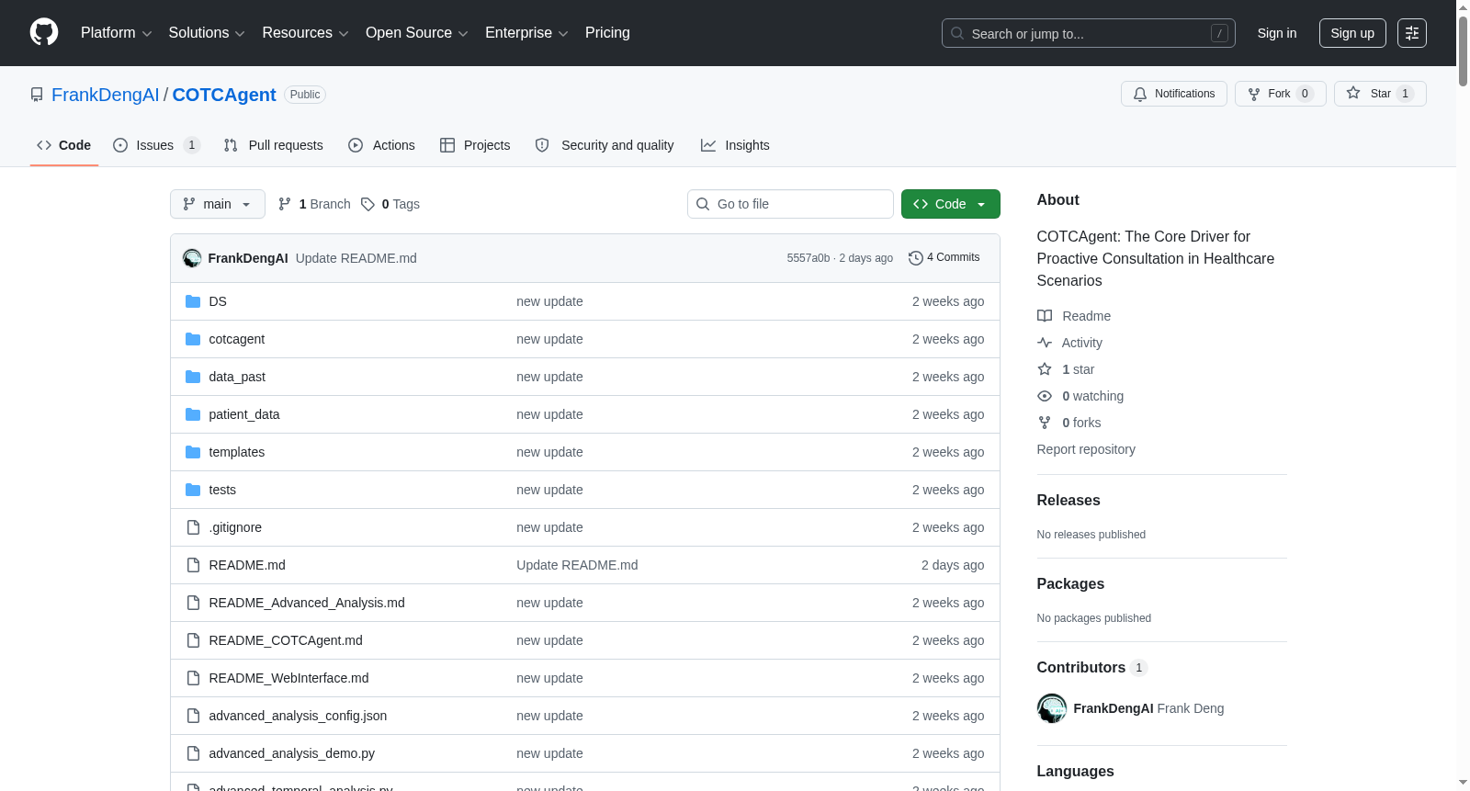Click the Sign in link
Viewport: 1470px width, 791px height.
tap(1277, 33)
